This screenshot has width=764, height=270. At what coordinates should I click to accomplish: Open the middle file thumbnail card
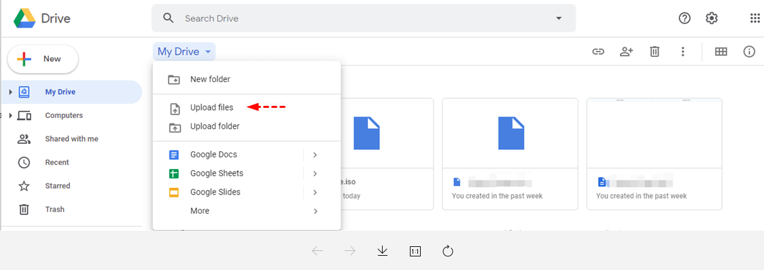tap(510, 154)
